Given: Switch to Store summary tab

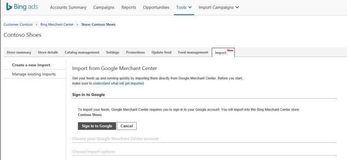Looking at the screenshot, I should pos(19,52).
